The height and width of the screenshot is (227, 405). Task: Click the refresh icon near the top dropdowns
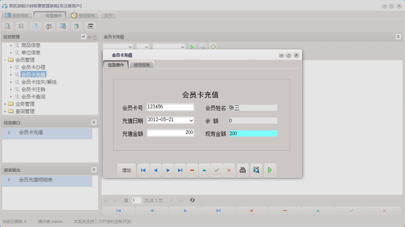[x=213, y=47]
